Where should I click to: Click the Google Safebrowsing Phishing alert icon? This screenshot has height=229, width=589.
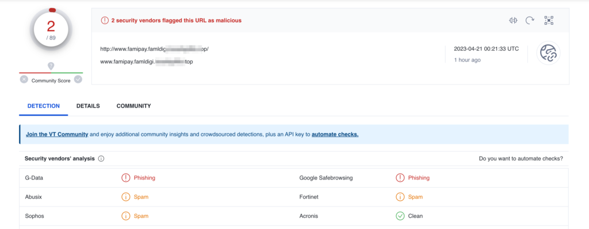(x=400, y=178)
